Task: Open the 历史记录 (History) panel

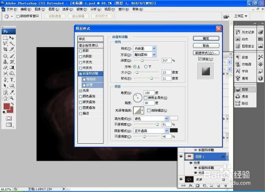Action: point(245,32)
